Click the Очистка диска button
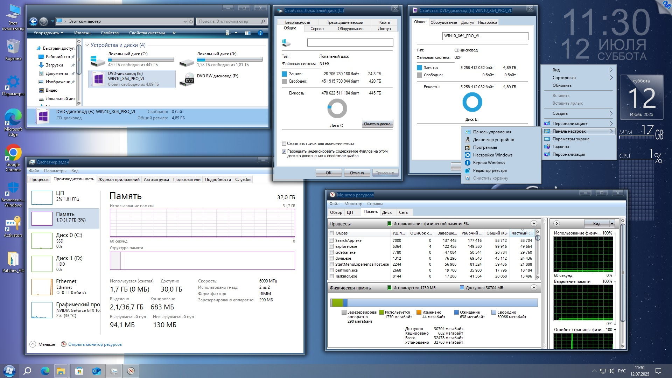Screen dimensions: 672x378 (377, 124)
